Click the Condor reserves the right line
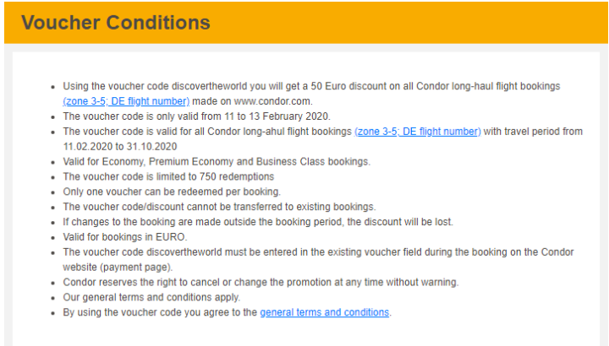The height and width of the screenshot is (346, 609). [x=249, y=282]
